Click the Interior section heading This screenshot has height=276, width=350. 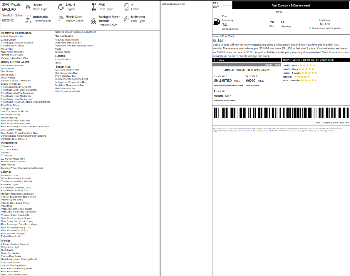pyautogui.click(x=5, y=241)
